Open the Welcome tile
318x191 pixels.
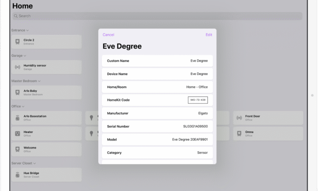[x=46, y=150]
